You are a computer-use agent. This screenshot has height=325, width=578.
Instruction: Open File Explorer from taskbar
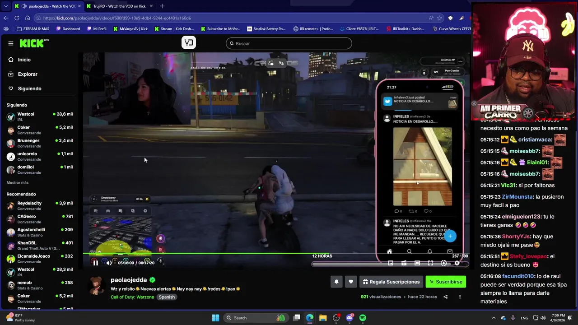tap(323, 318)
